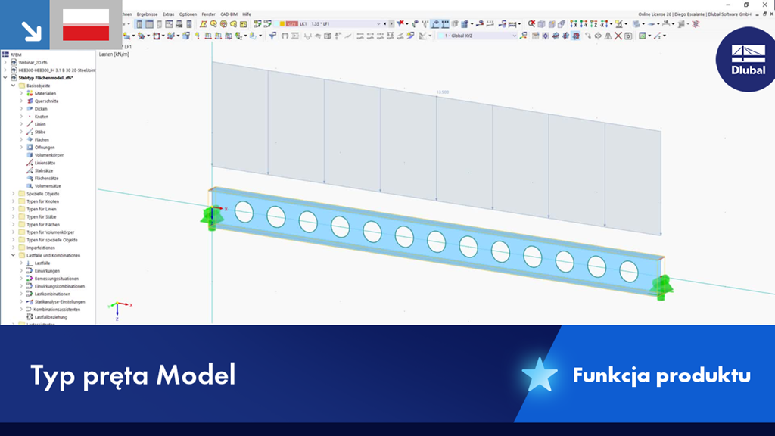This screenshot has width=775, height=436.
Task: Click the rotate icon next to mirror tool
Action: (x=598, y=36)
